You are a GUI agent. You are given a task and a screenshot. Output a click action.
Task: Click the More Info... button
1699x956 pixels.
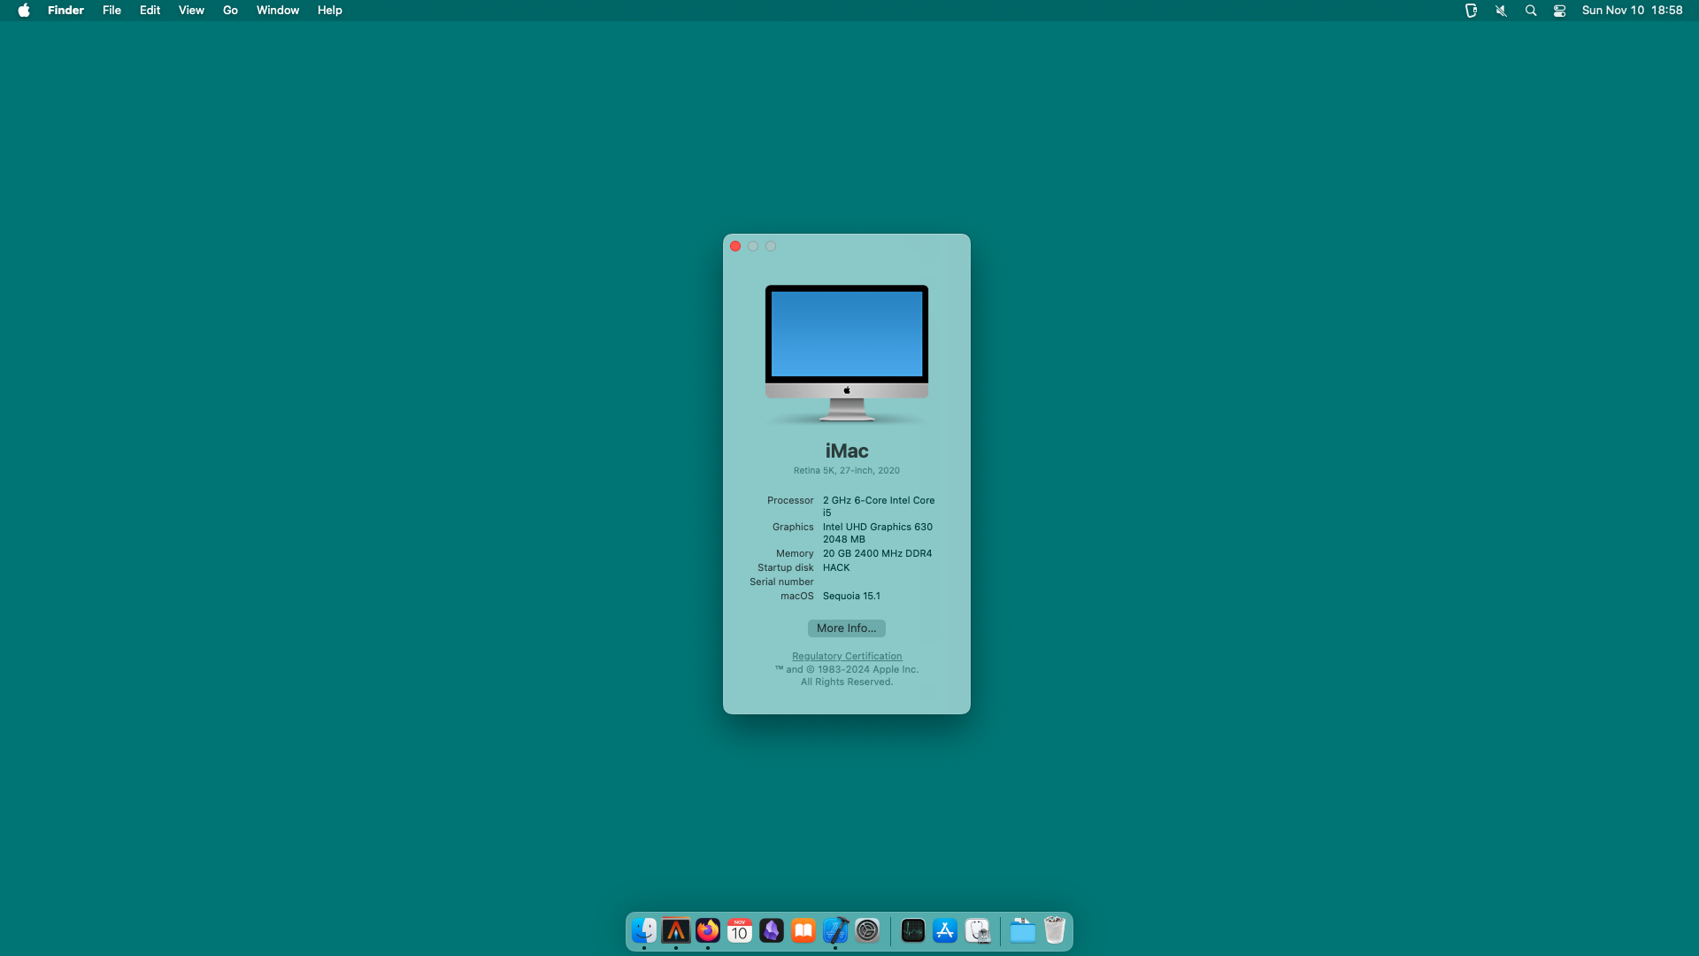847,628
